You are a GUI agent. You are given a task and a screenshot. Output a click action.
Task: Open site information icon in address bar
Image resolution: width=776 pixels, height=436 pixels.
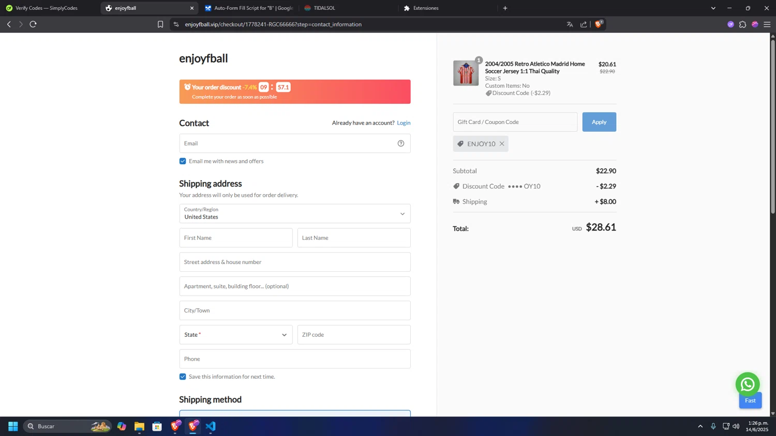point(176,24)
